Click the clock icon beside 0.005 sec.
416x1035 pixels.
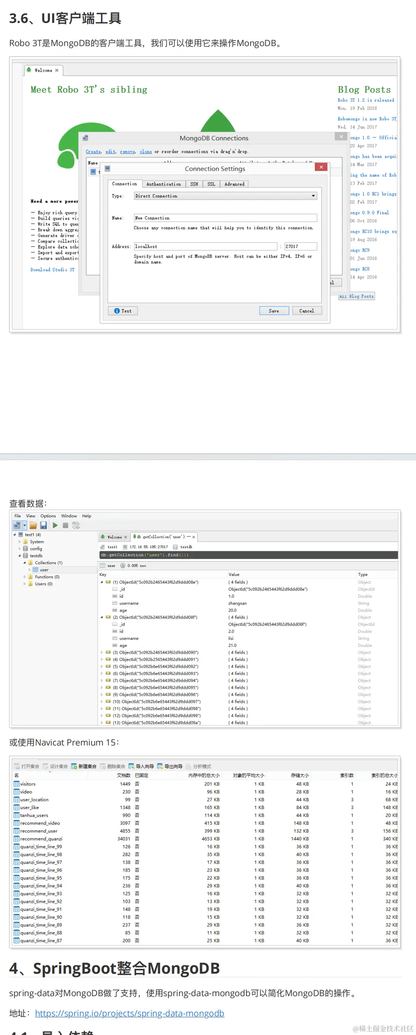click(123, 565)
